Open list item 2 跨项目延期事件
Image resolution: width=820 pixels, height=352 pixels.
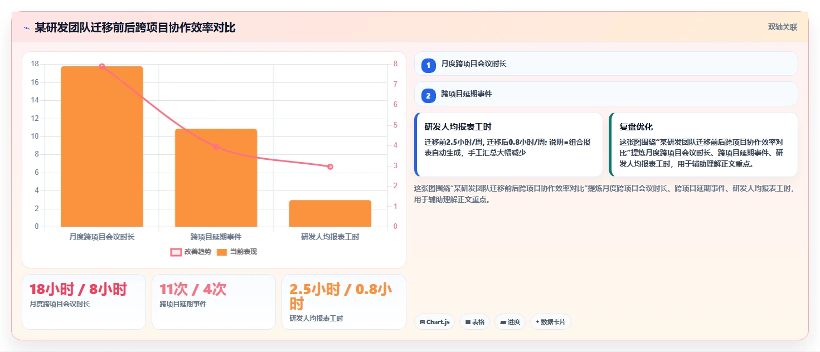tap(606, 94)
